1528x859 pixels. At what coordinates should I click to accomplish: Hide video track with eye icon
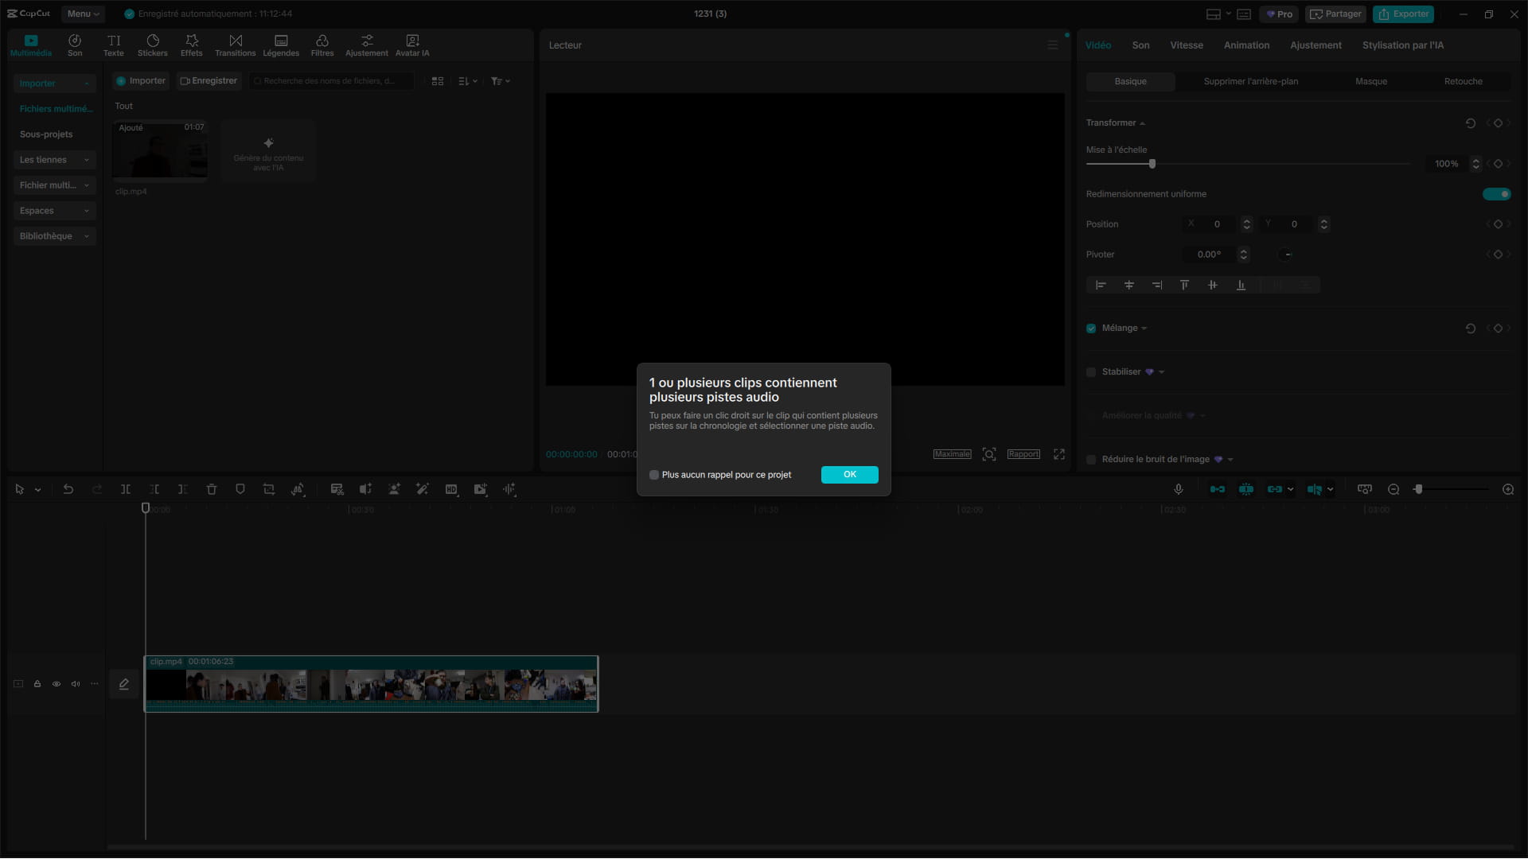(57, 684)
